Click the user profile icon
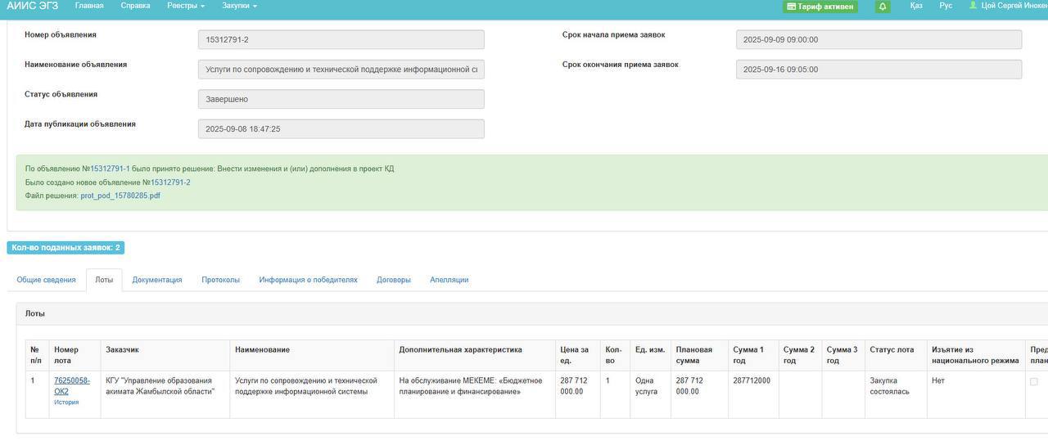 973,6
